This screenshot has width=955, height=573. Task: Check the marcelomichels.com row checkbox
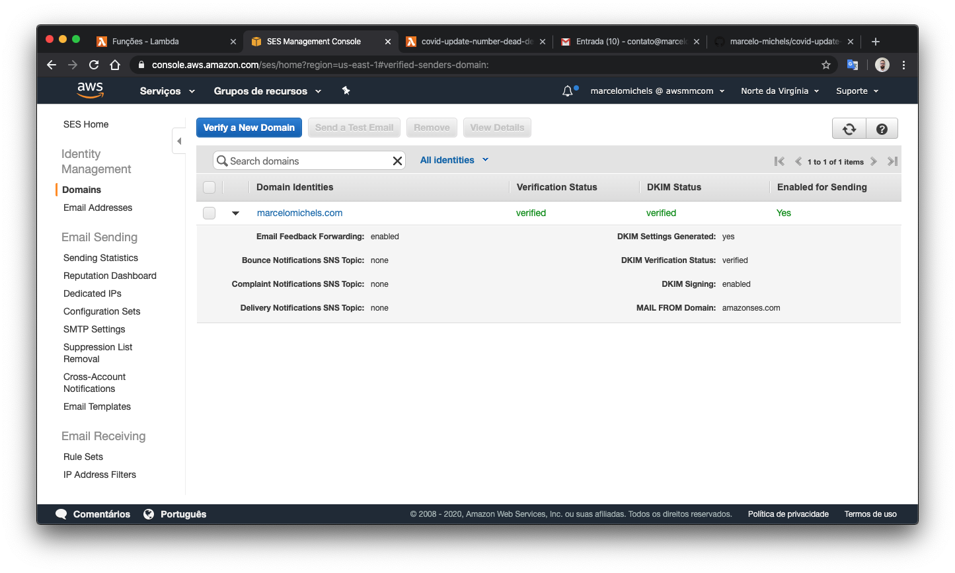pos(210,213)
